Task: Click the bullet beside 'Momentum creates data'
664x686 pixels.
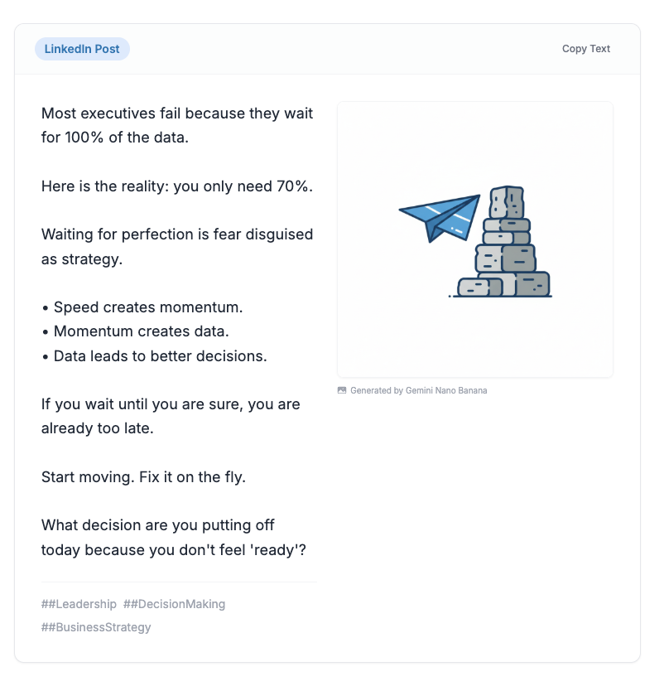Action: click(x=45, y=331)
